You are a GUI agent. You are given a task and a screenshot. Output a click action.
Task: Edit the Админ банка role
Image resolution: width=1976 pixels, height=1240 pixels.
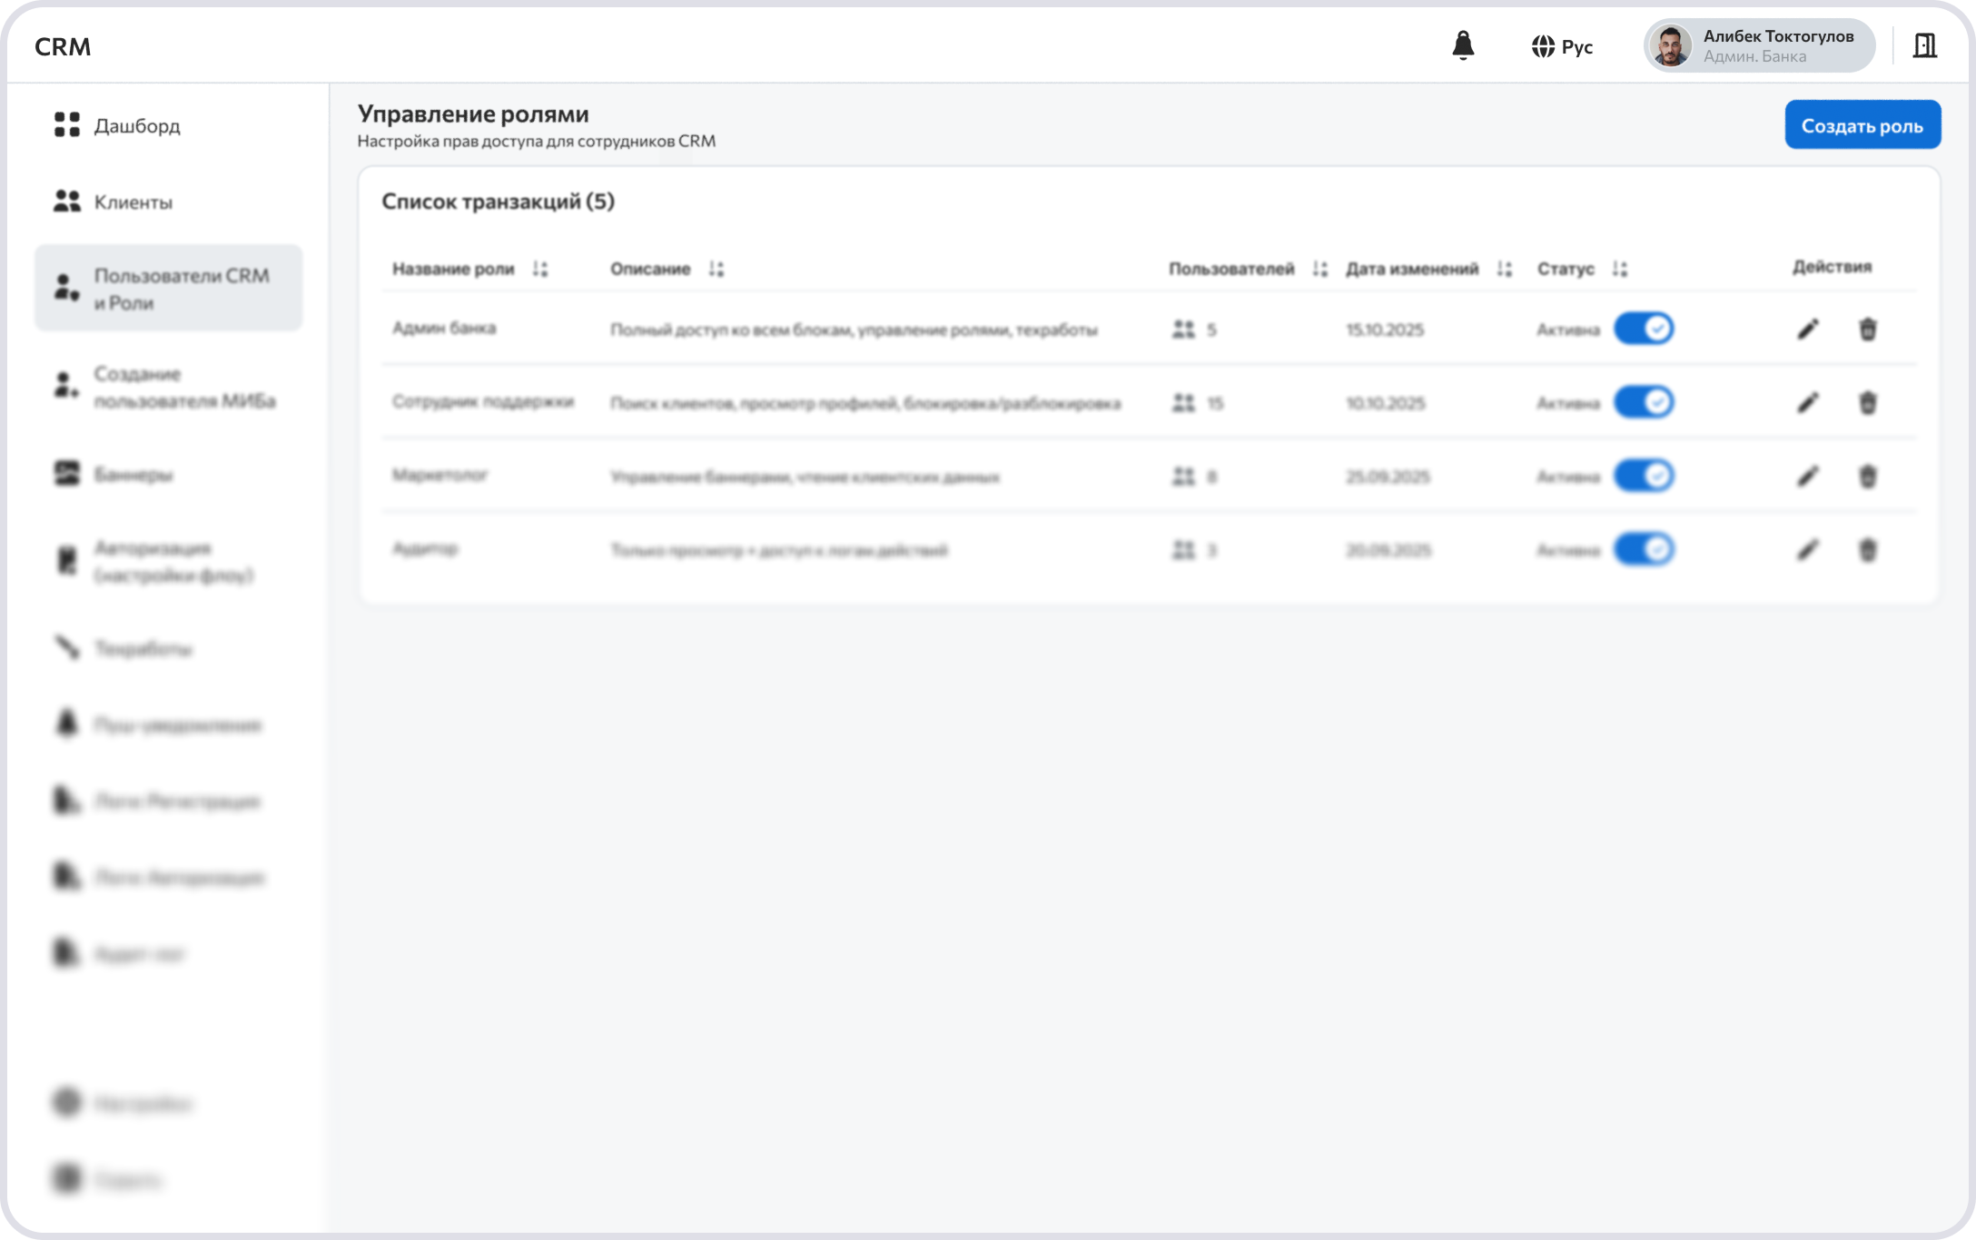[x=1807, y=329]
